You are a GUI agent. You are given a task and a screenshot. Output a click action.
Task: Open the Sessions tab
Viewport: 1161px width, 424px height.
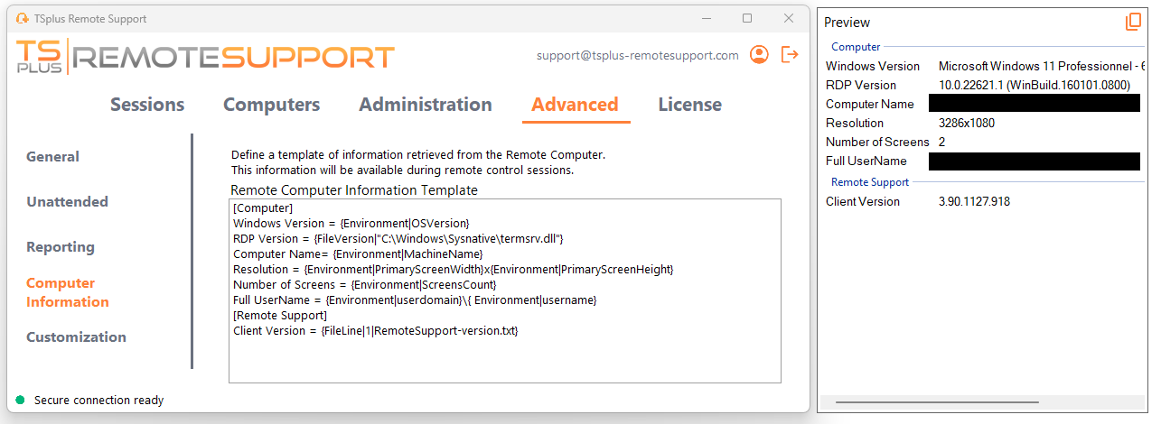(x=147, y=105)
